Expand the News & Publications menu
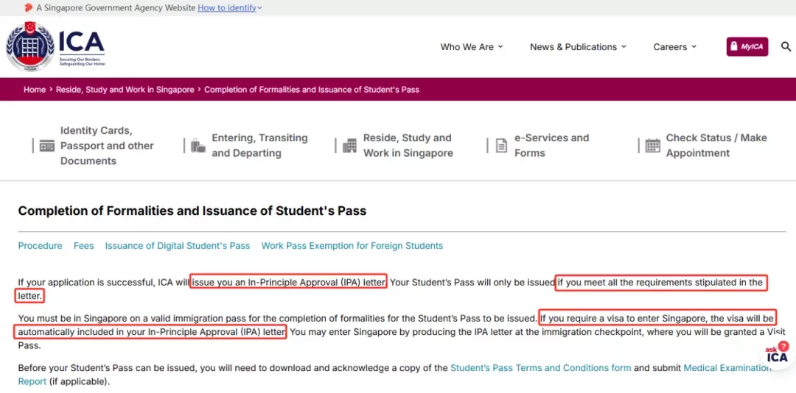The image size is (796, 393). click(x=579, y=46)
